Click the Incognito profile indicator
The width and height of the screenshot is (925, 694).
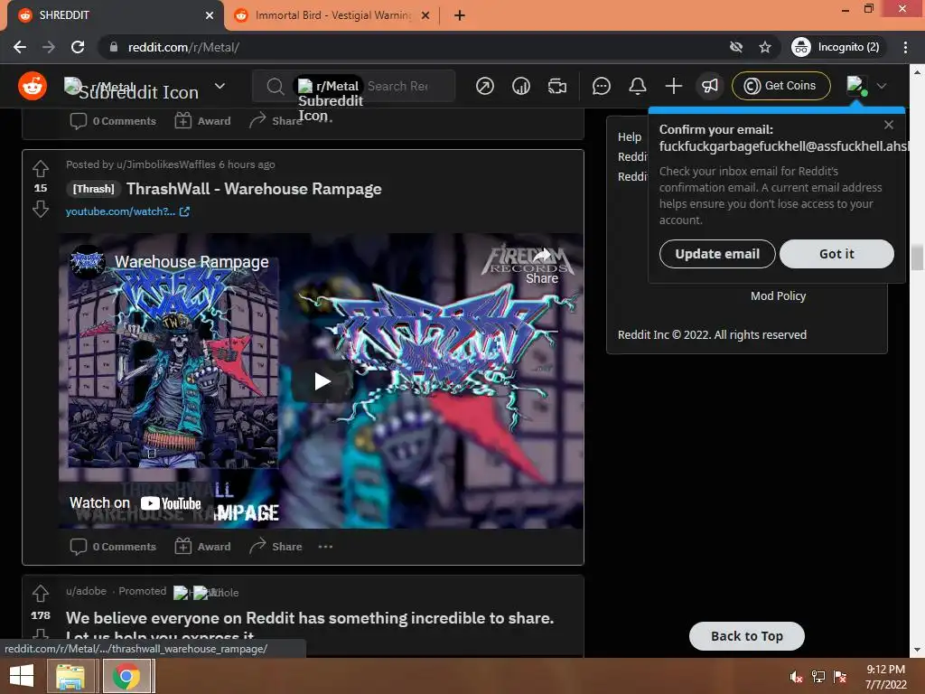pos(836,47)
